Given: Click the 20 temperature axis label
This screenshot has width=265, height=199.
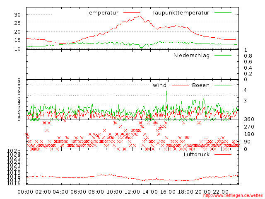Looking at the screenshot, I should pos(17,32).
